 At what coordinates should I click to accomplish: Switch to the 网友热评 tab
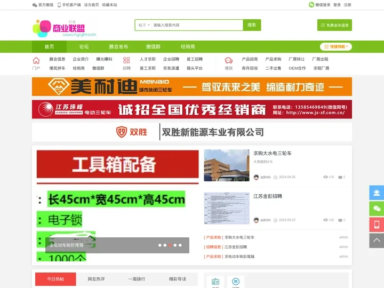tap(96, 279)
